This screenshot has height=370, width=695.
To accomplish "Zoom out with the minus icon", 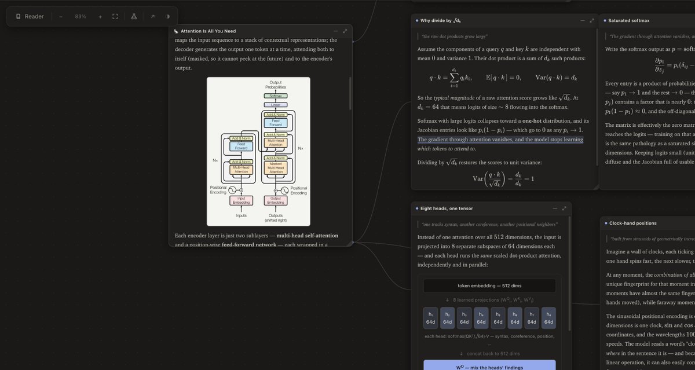I will click(61, 16).
